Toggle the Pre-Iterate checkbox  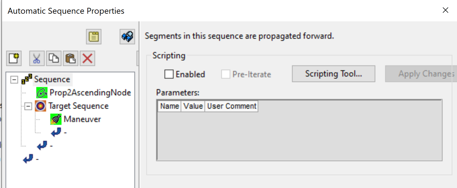pyautogui.click(x=226, y=74)
